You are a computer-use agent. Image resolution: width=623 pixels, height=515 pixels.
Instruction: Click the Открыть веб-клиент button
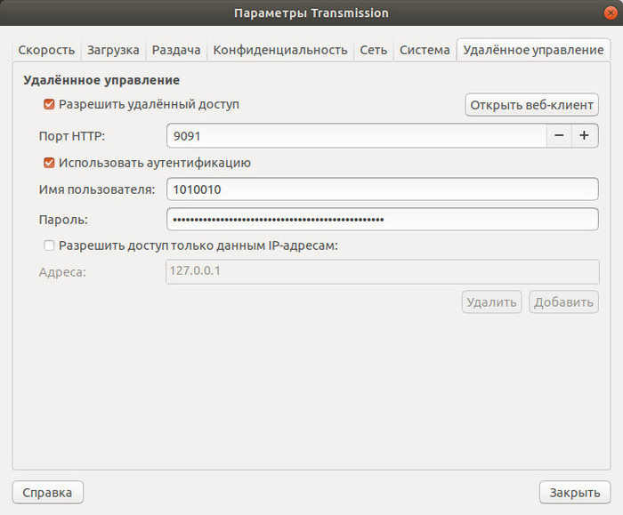point(531,105)
